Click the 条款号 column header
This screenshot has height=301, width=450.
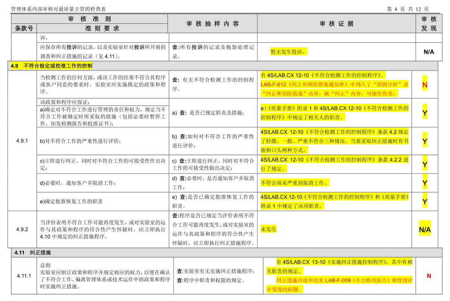point(24,28)
